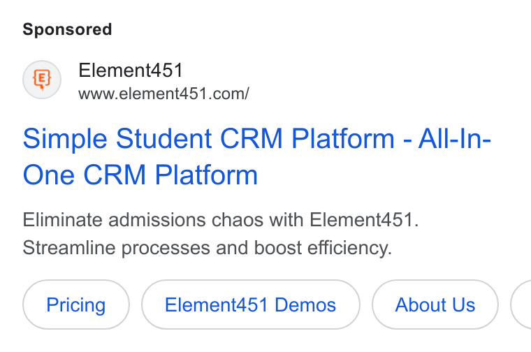Click the Element451 orange logo icon

[x=42, y=80]
